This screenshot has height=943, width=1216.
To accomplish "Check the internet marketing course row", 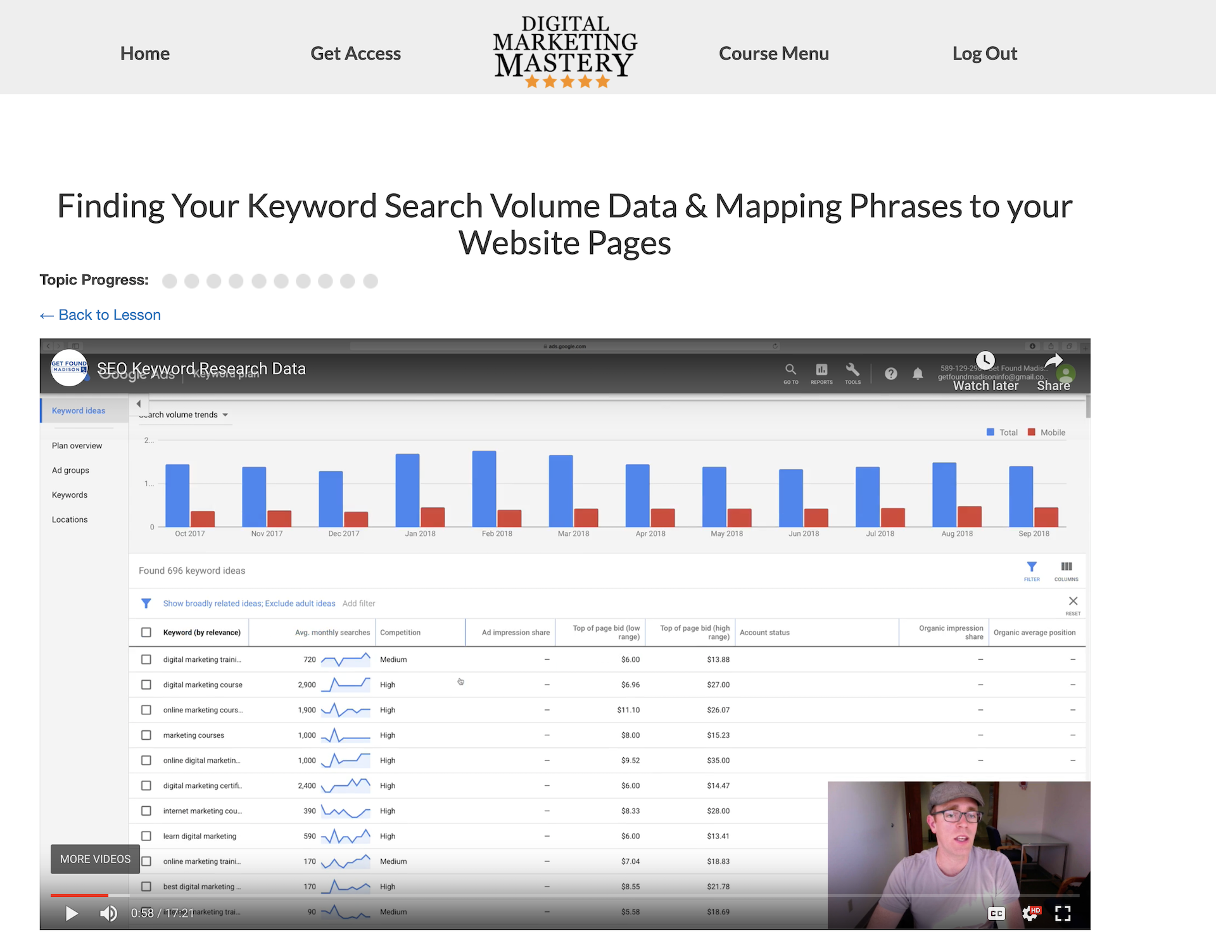I will (146, 811).
